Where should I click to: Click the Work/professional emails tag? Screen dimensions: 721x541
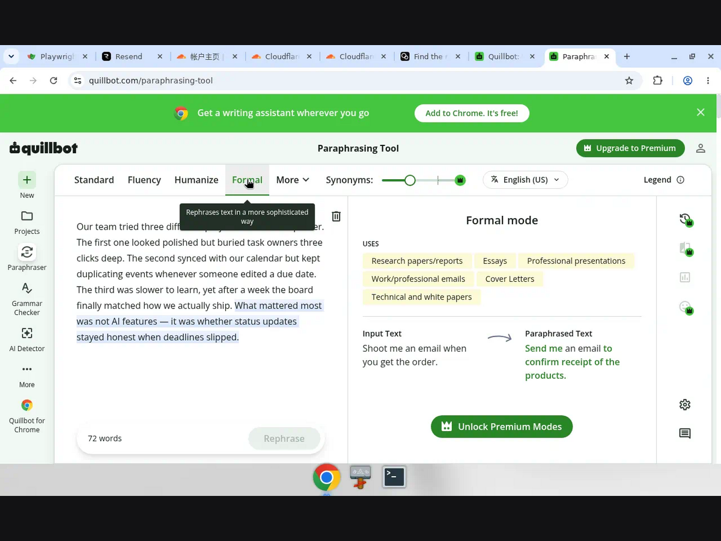tap(418, 279)
